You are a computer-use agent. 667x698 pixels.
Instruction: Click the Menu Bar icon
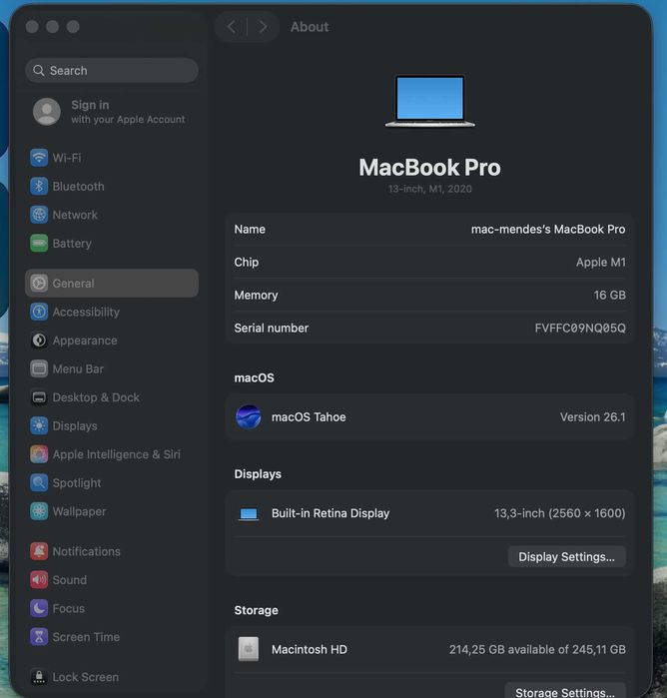[39, 368]
